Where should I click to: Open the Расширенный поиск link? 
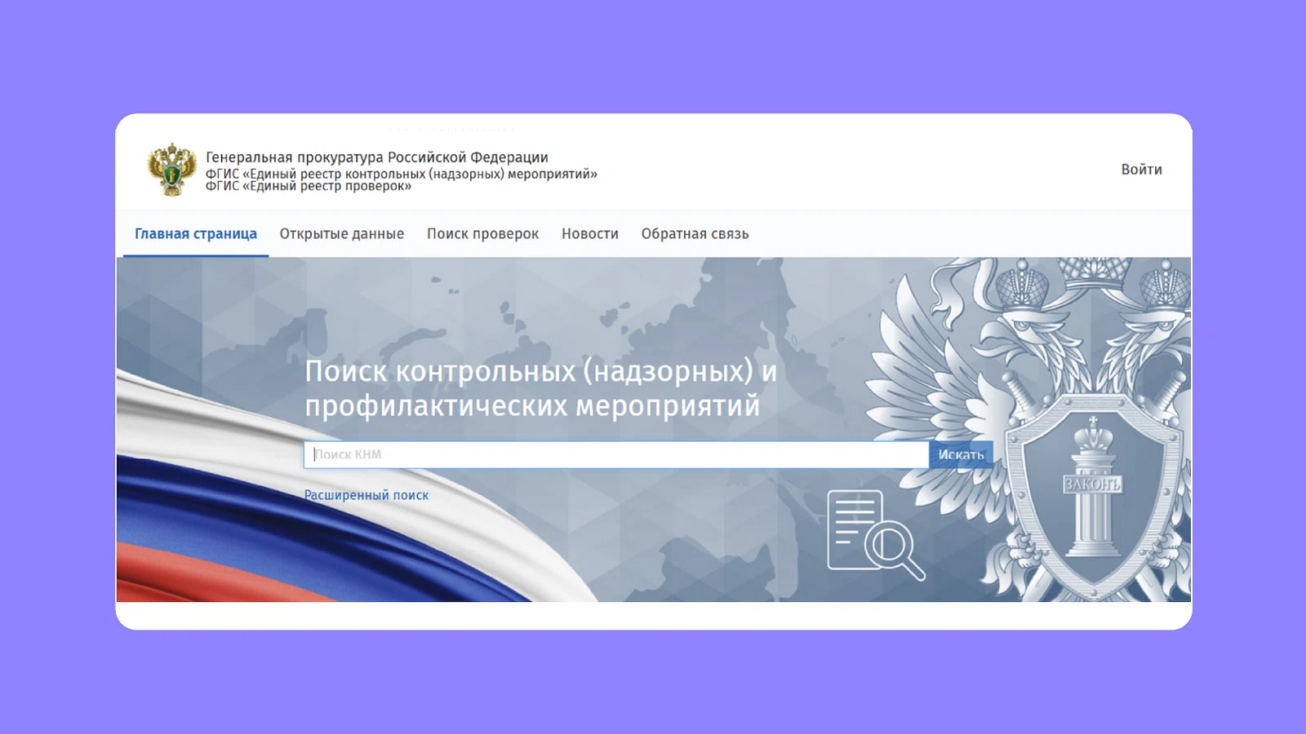coord(366,495)
